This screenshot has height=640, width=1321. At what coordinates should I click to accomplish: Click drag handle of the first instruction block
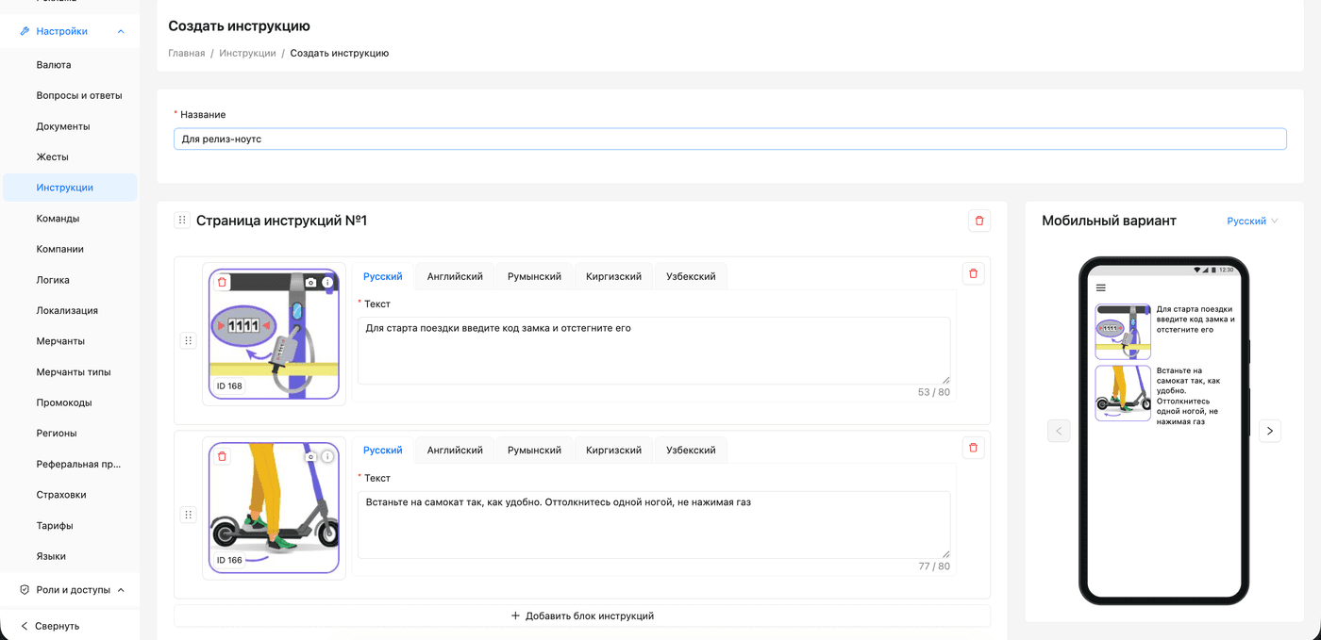click(188, 340)
